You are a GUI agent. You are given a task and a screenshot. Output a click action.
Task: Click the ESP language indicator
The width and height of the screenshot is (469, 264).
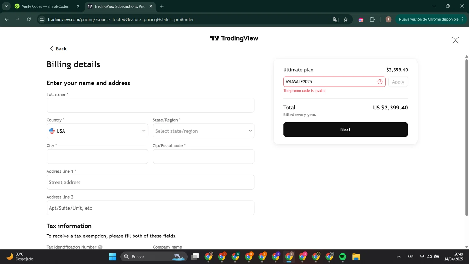(x=411, y=257)
